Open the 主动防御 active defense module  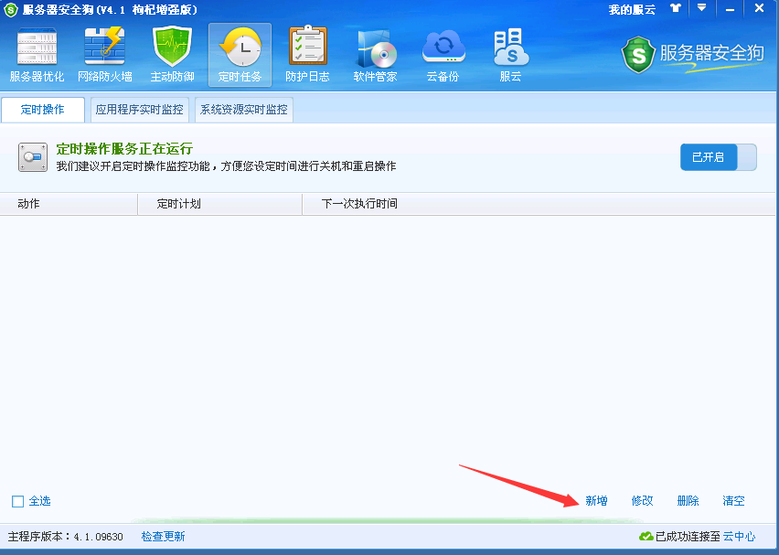(172, 55)
